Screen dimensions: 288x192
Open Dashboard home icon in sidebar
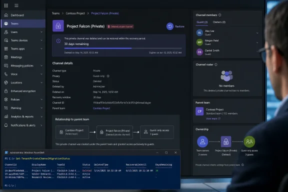[x=6, y=15]
